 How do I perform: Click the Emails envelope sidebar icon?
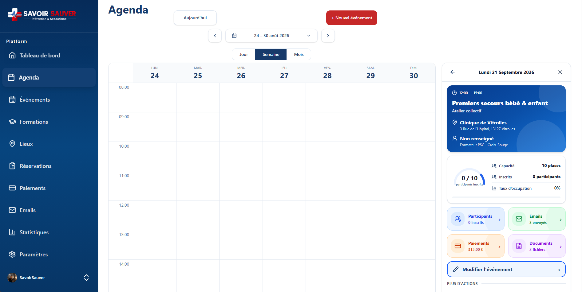click(12, 210)
